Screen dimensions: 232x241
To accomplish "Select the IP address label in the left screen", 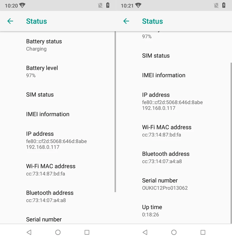I will [40, 134].
